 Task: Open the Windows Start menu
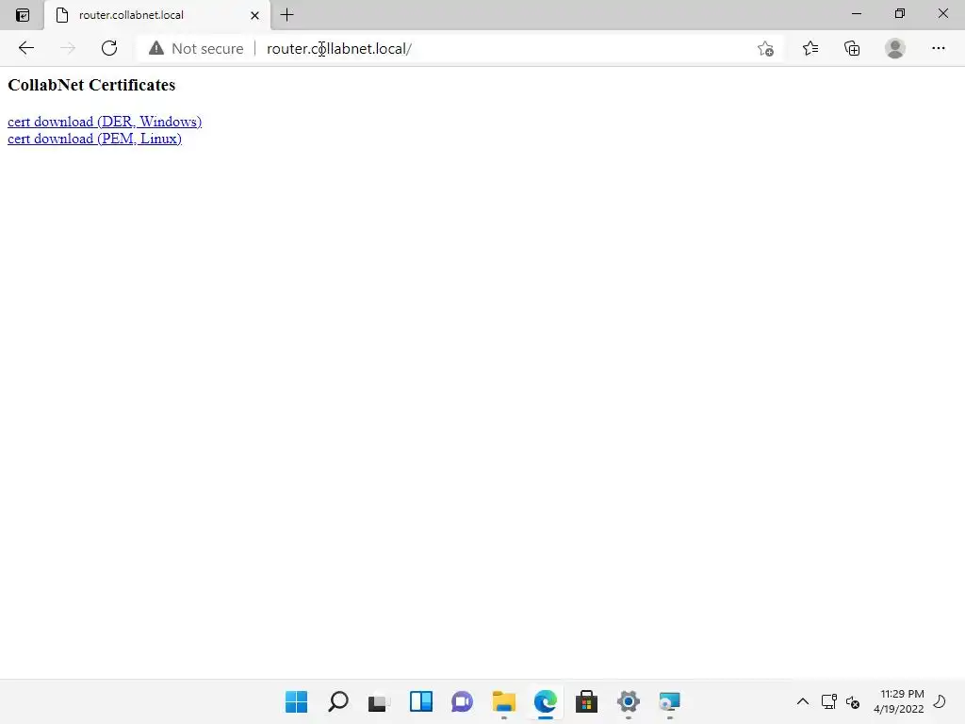[297, 701]
